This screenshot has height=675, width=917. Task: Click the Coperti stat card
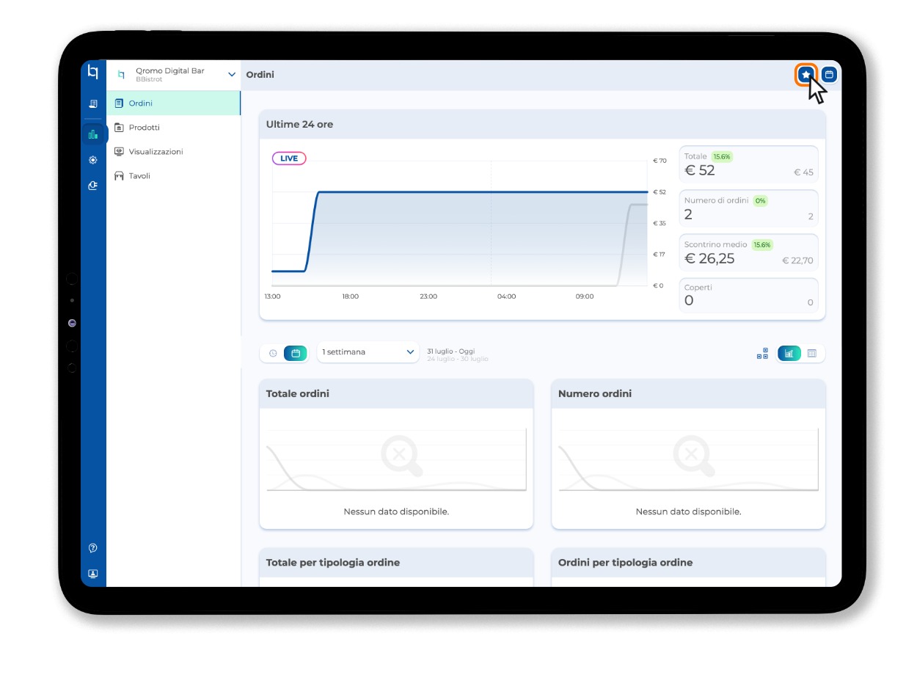point(748,295)
